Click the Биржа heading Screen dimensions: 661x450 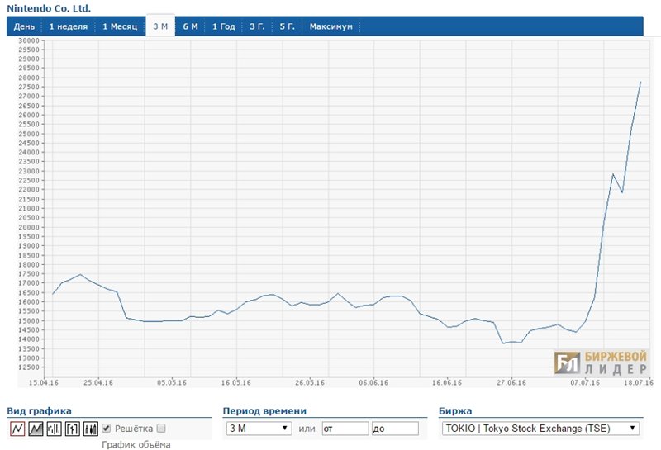pyautogui.click(x=455, y=411)
